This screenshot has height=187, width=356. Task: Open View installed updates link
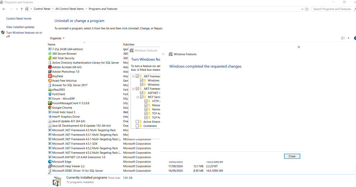20,27
